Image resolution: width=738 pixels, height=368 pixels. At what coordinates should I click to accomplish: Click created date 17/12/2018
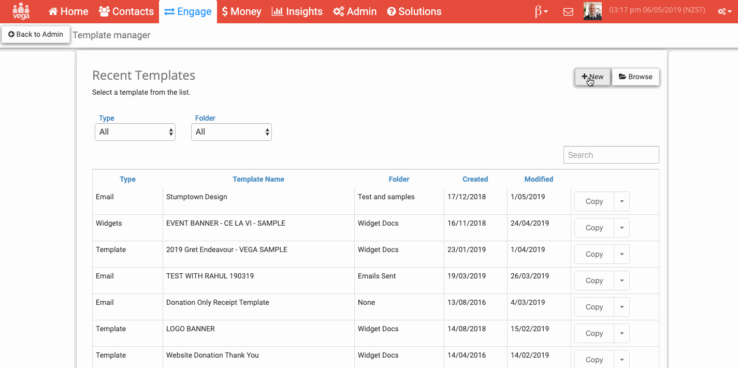(x=467, y=197)
